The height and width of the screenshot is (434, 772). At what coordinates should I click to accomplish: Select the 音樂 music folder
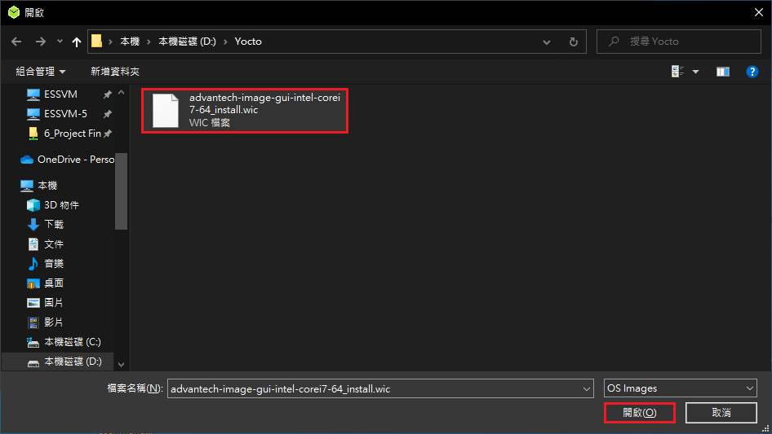click(x=53, y=264)
